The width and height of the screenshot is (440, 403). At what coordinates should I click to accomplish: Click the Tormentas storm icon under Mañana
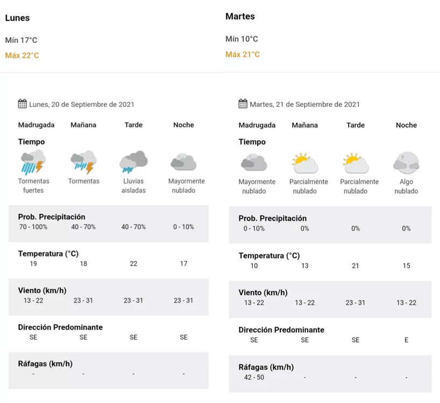[83, 161]
